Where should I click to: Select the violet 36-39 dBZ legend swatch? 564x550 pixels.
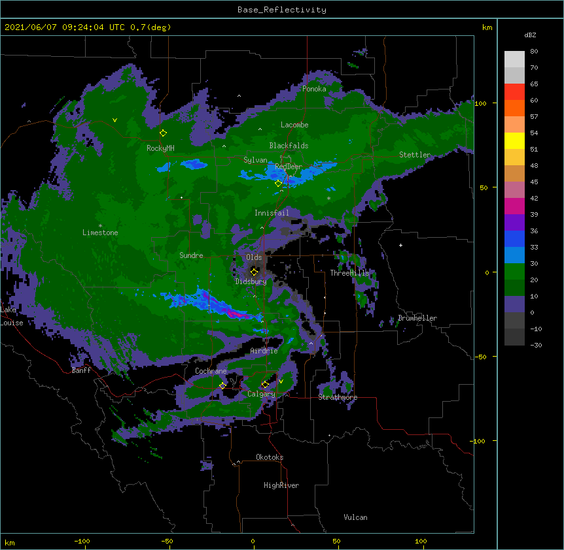point(514,223)
